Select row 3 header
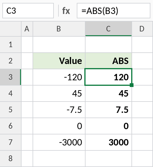Screen dimensions: 153x167 [x=10, y=77]
